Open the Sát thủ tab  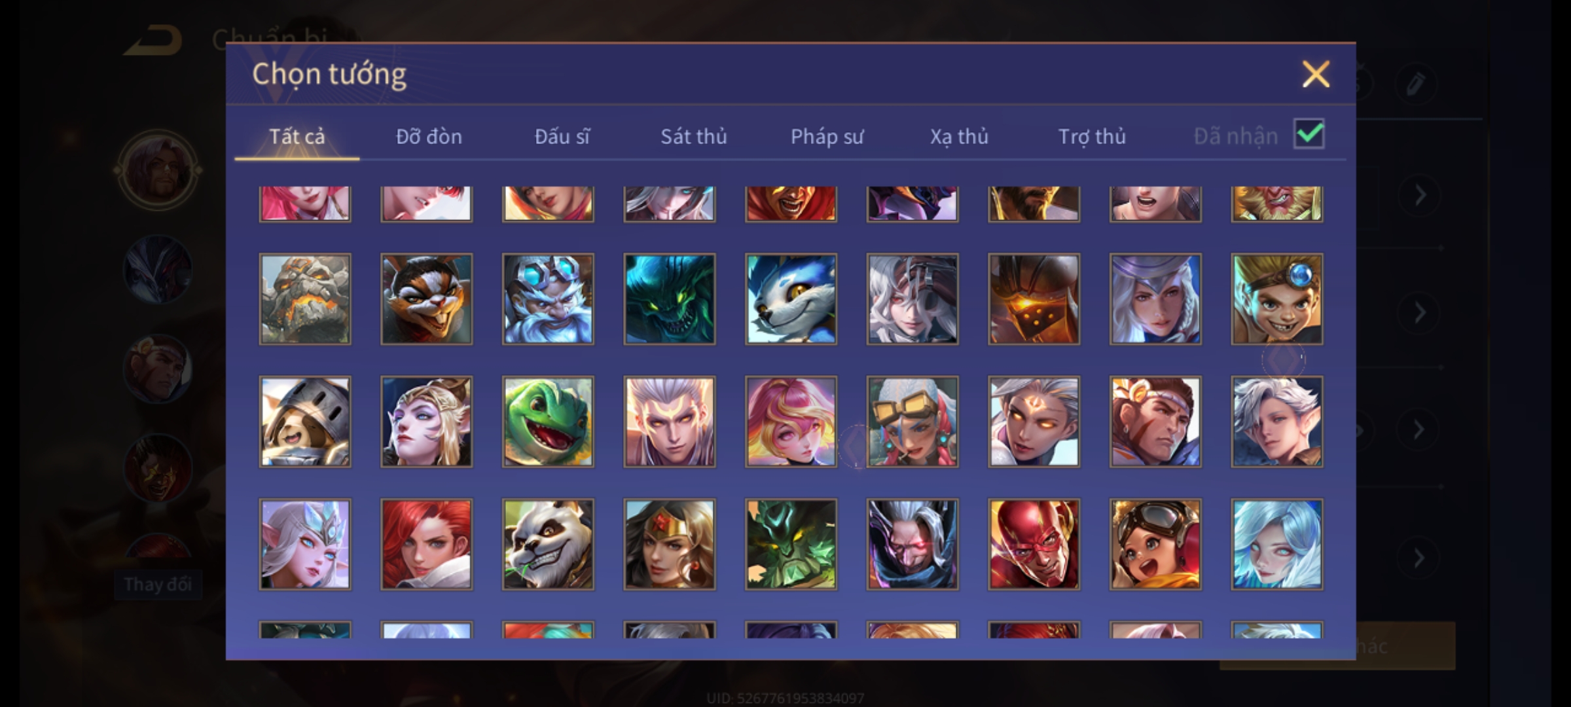693,136
